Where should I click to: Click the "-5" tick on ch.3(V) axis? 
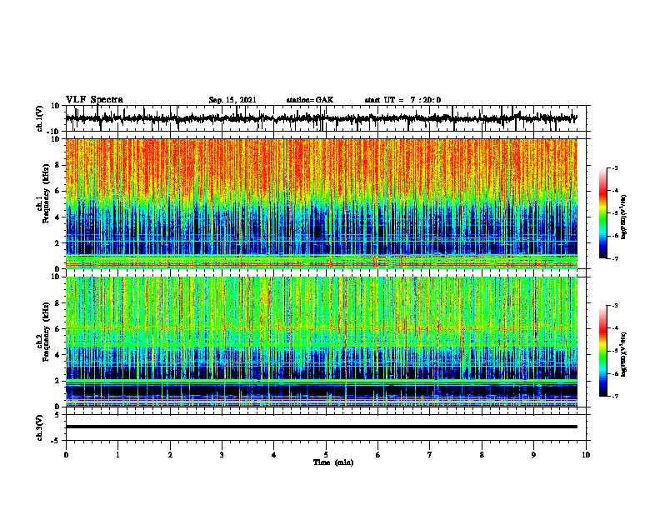pyautogui.click(x=56, y=441)
